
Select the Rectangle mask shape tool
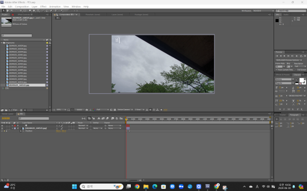(30, 11)
